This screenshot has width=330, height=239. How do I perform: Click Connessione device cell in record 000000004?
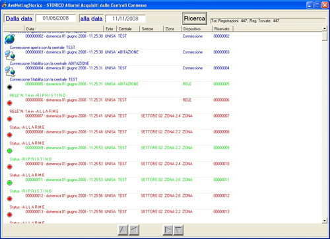click(x=193, y=68)
